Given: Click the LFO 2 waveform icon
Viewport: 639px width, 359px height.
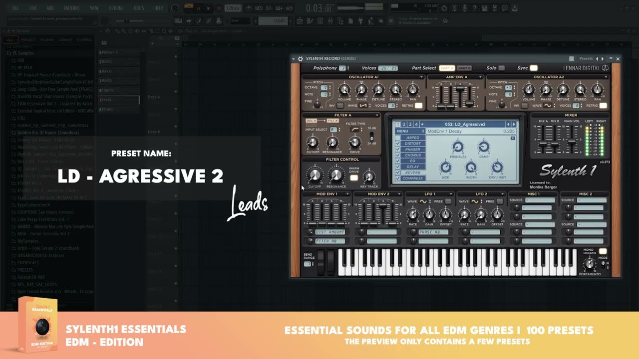Looking at the screenshot, I should pyautogui.click(x=475, y=201).
